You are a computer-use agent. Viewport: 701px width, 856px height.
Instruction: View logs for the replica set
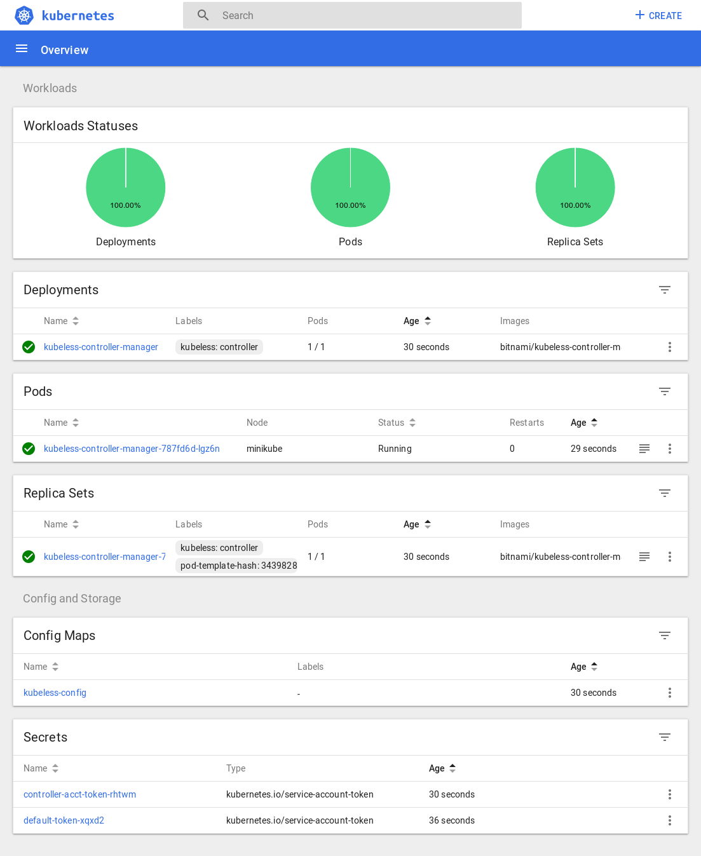pos(644,557)
